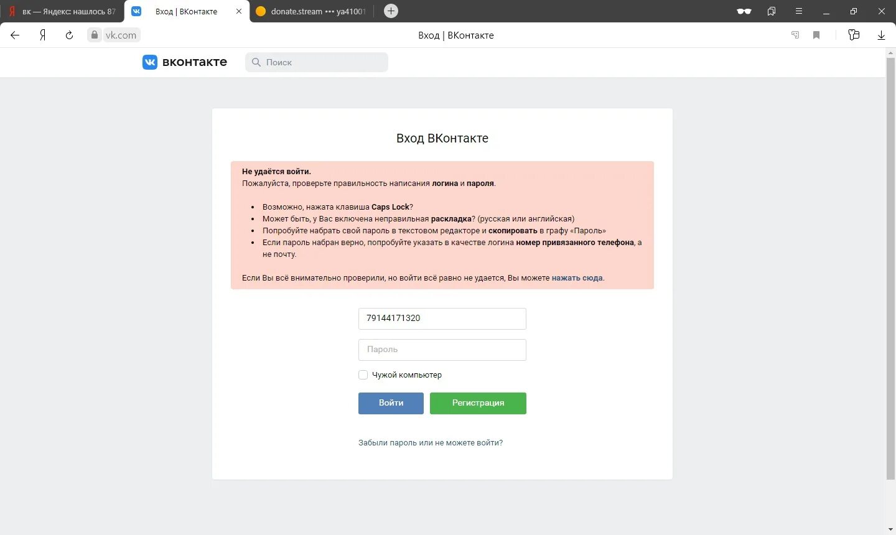Open a new tab with plus button
Screen dimensions: 896x535
[391, 11]
